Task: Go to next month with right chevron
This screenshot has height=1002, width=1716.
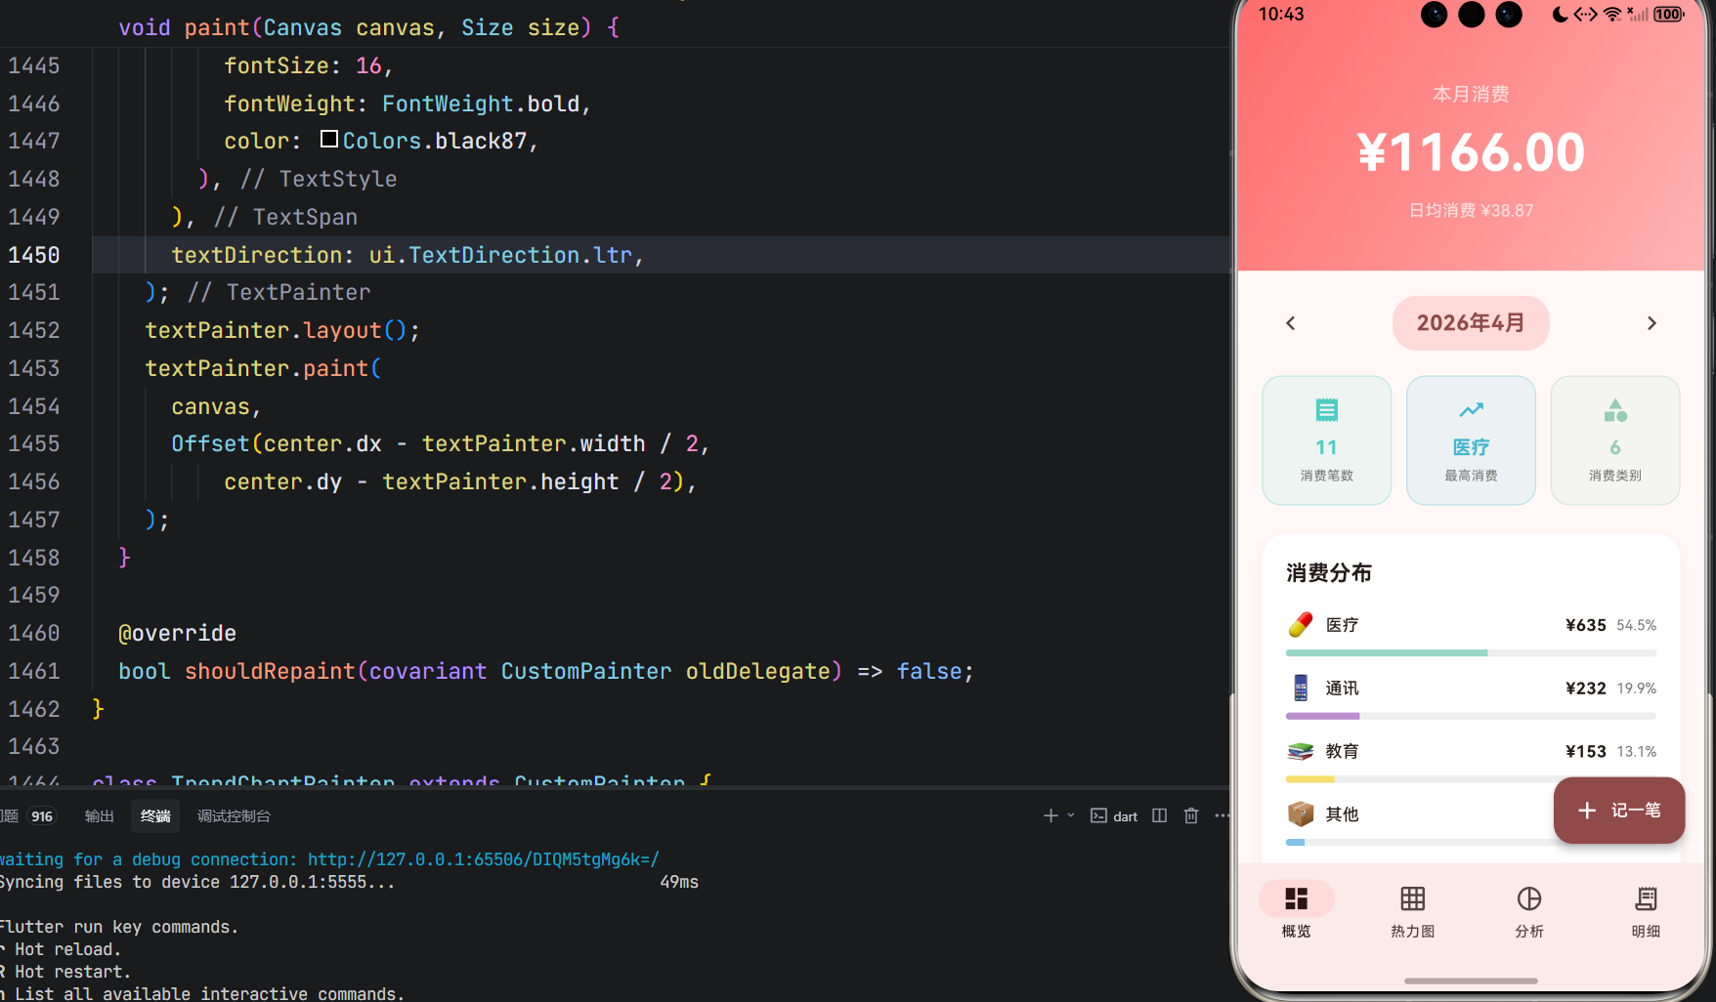Action: pyautogui.click(x=1652, y=323)
